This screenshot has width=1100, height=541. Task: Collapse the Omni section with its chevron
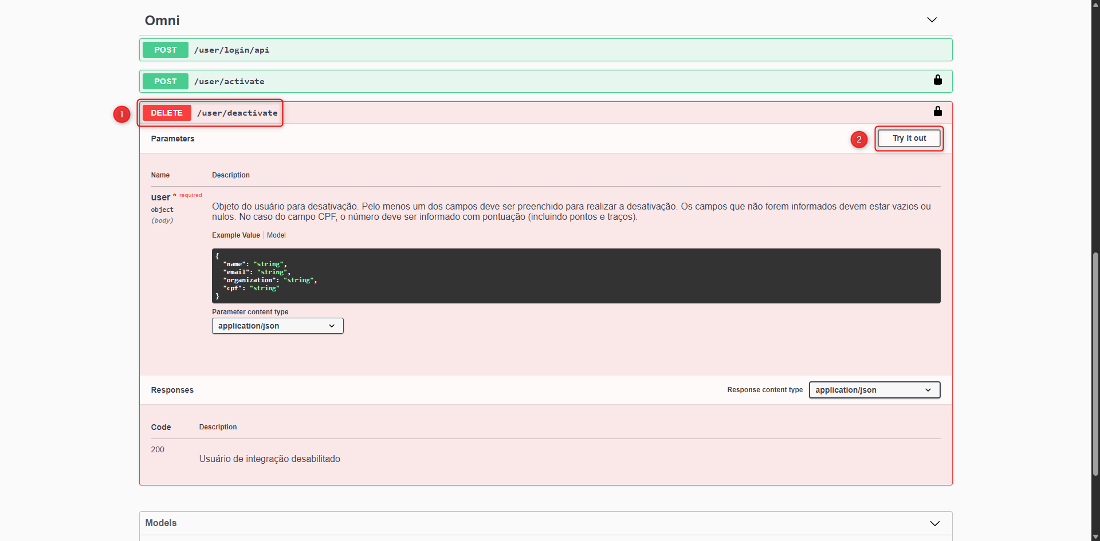(932, 19)
